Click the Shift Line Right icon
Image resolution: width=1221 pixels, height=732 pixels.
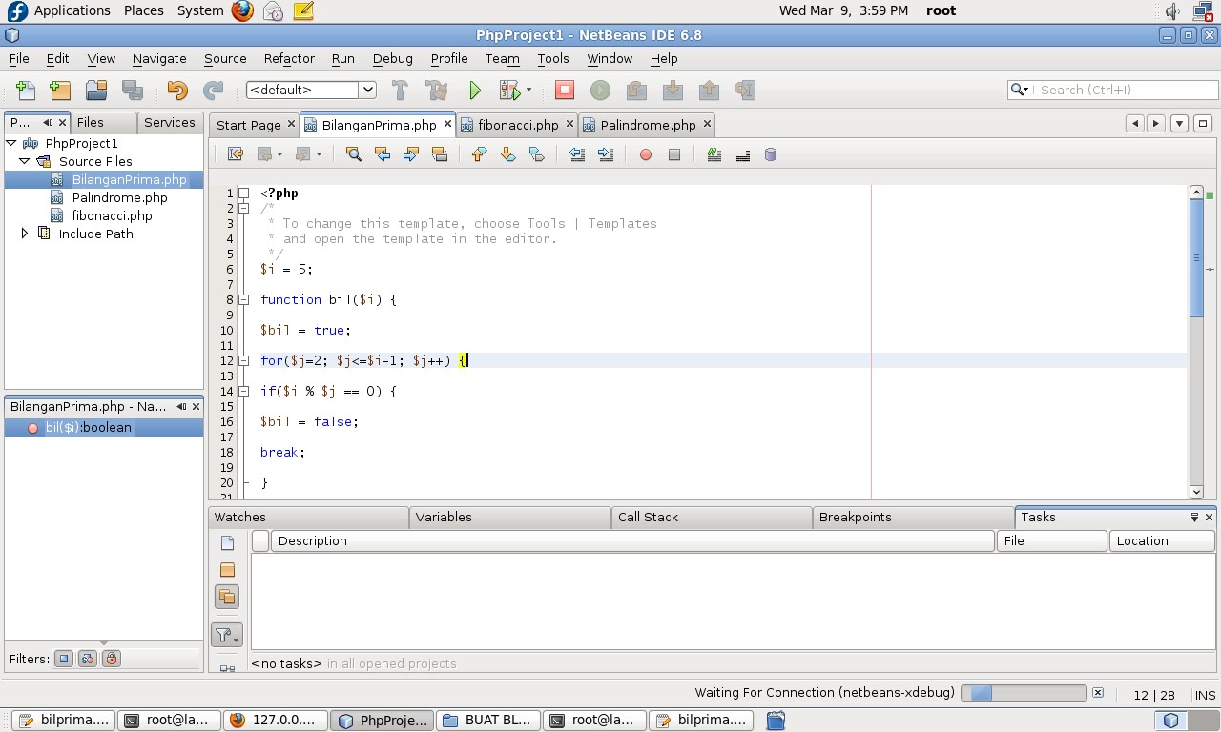pyautogui.click(x=606, y=154)
